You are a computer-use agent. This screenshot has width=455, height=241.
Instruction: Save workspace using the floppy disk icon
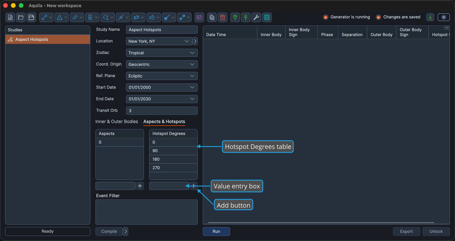pyautogui.click(x=31, y=17)
